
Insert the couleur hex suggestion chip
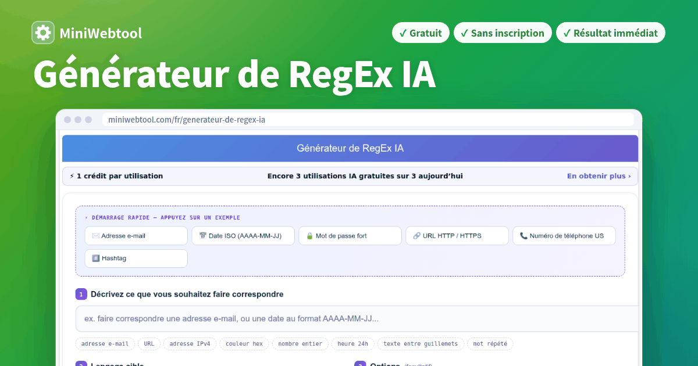tap(244, 344)
